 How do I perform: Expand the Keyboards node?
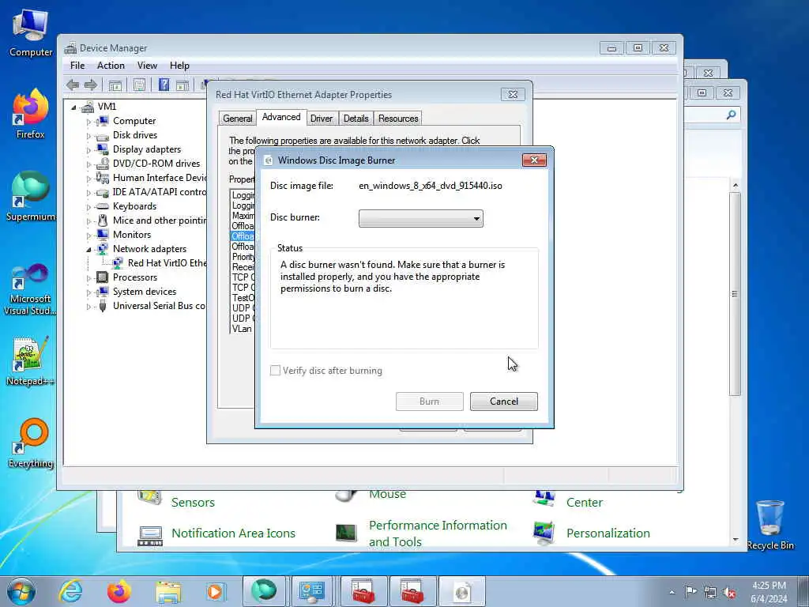pos(88,206)
